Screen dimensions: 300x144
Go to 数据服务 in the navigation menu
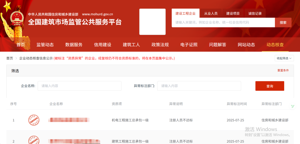point(74,45)
